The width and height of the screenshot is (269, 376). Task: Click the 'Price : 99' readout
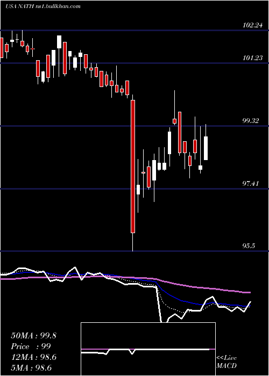(x=31, y=346)
